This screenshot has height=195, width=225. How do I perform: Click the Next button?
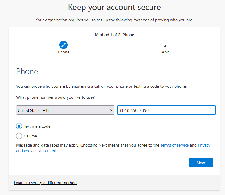coord(201,163)
